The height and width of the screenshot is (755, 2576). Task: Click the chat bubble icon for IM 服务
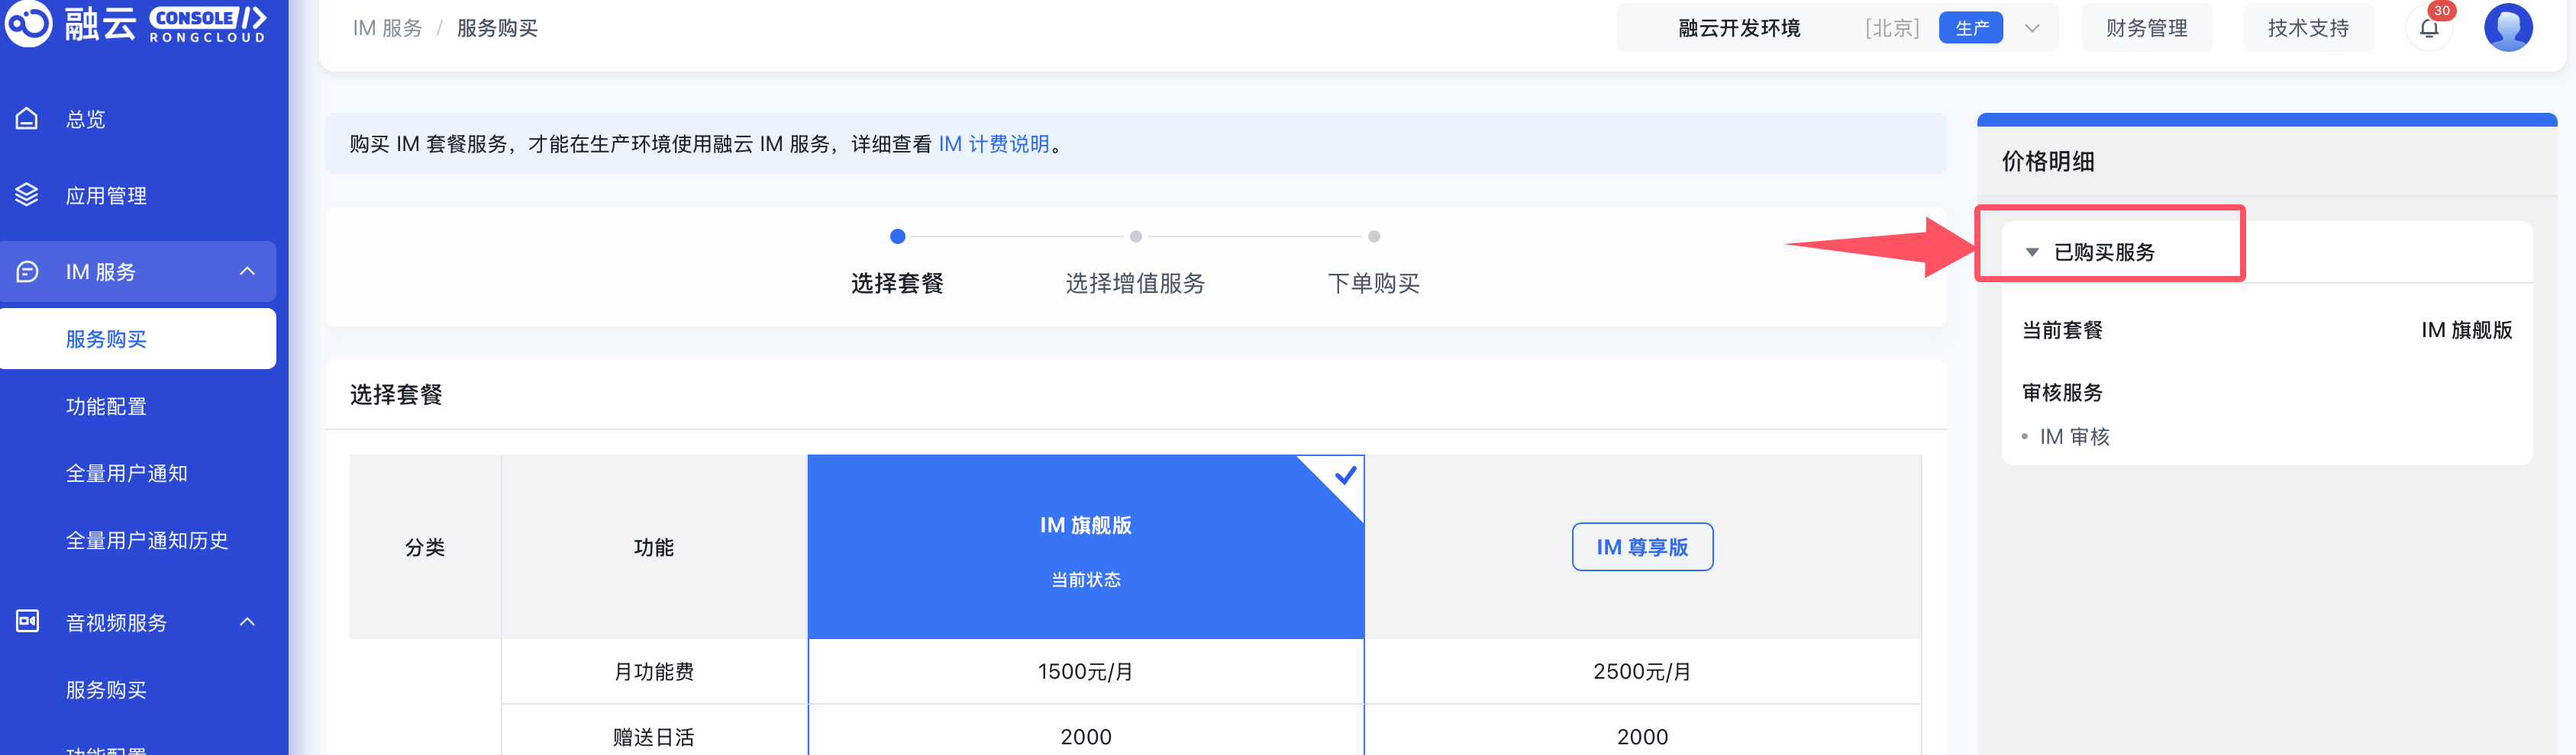click(27, 271)
